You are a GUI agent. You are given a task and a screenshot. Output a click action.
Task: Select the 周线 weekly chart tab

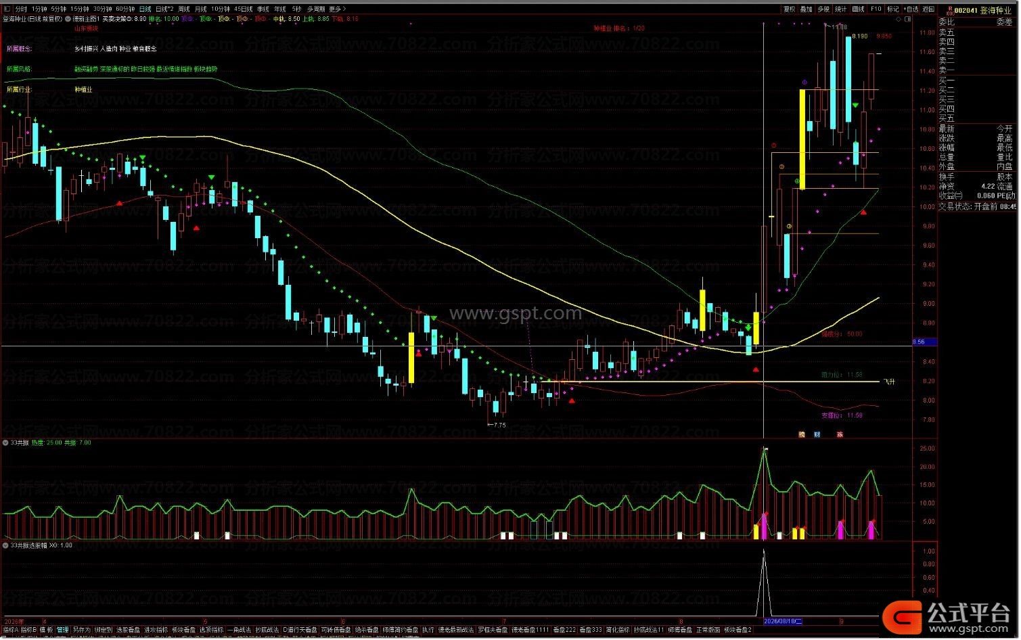[x=183, y=9]
